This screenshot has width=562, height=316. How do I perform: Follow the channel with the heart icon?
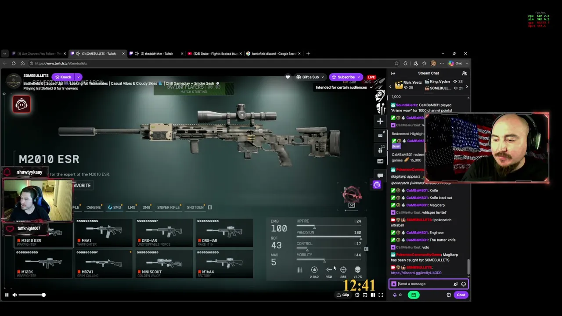[288, 77]
